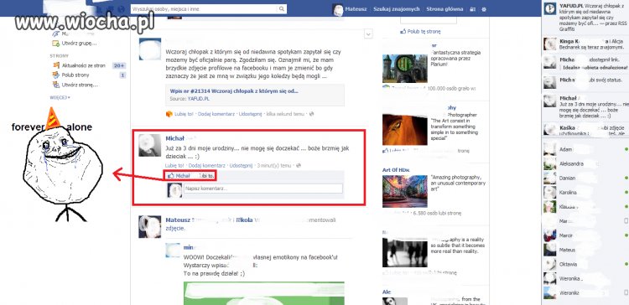Open the black-and-white blurred people thumbnail

click(x=405, y=252)
